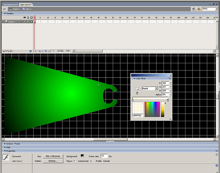
Task: Delete layer using the trash icon
Action: pos(31,51)
